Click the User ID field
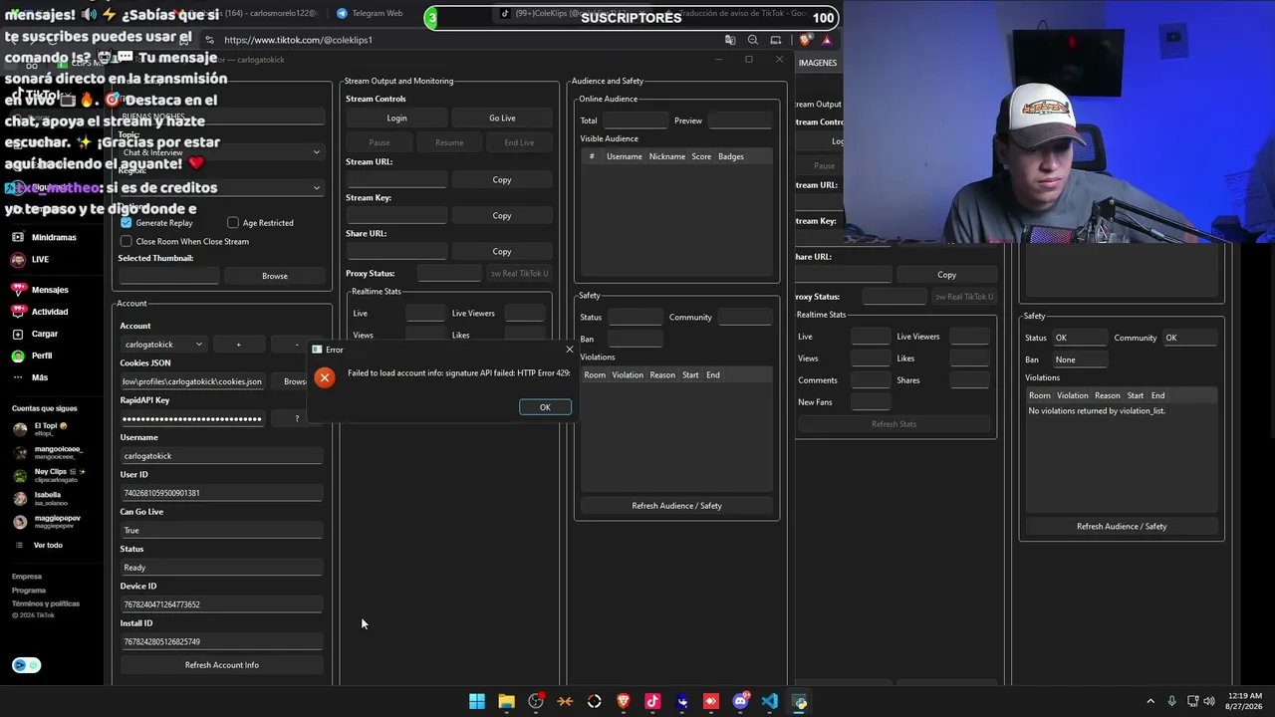 coord(222,493)
